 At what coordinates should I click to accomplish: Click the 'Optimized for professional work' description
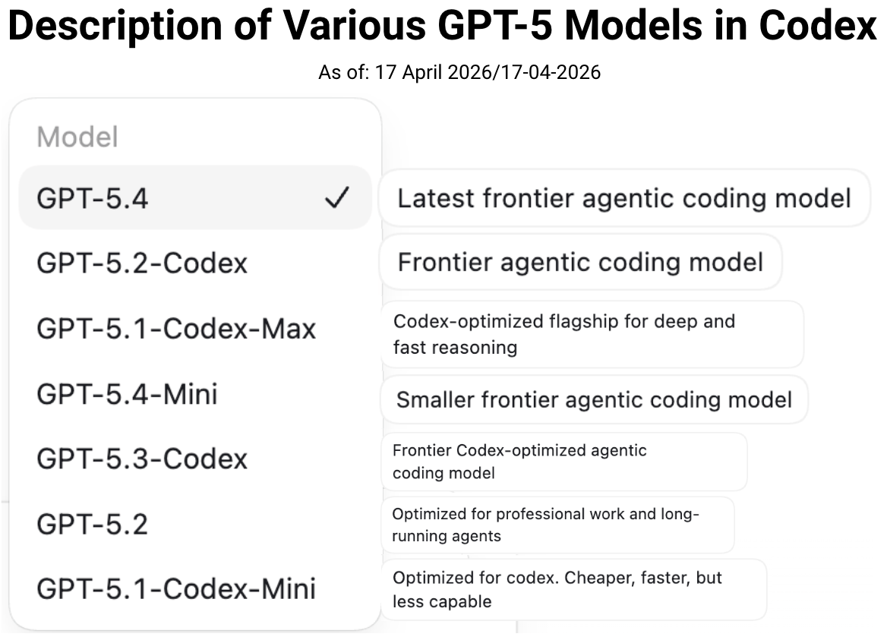[x=559, y=524]
